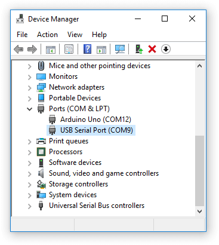
Task: Collapse the Ports (COM & LPT) node
Action: 29,109
